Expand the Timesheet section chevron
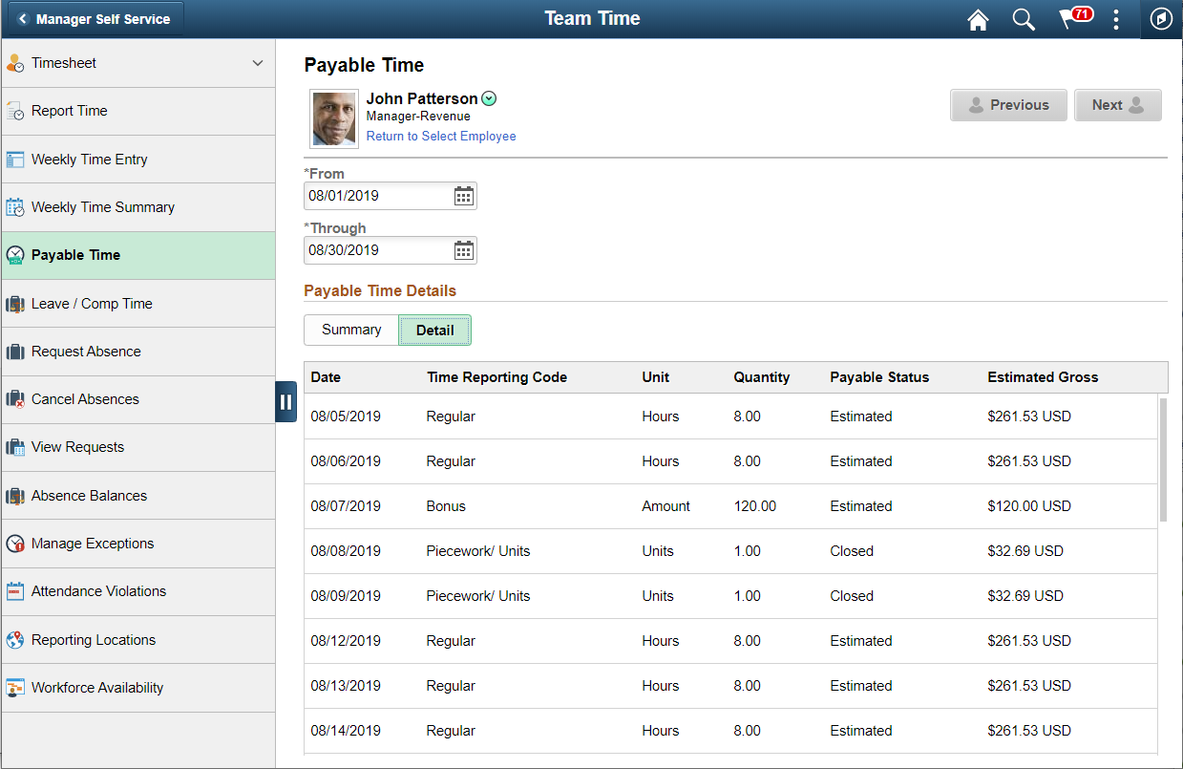The image size is (1183, 769). (x=258, y=63)
